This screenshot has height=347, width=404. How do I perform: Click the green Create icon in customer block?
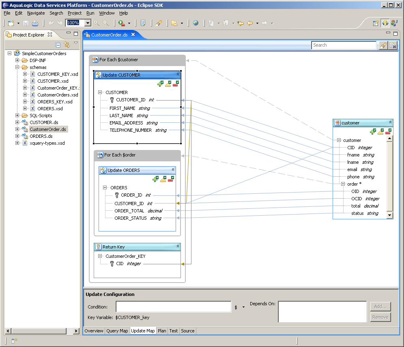point(373,131)
